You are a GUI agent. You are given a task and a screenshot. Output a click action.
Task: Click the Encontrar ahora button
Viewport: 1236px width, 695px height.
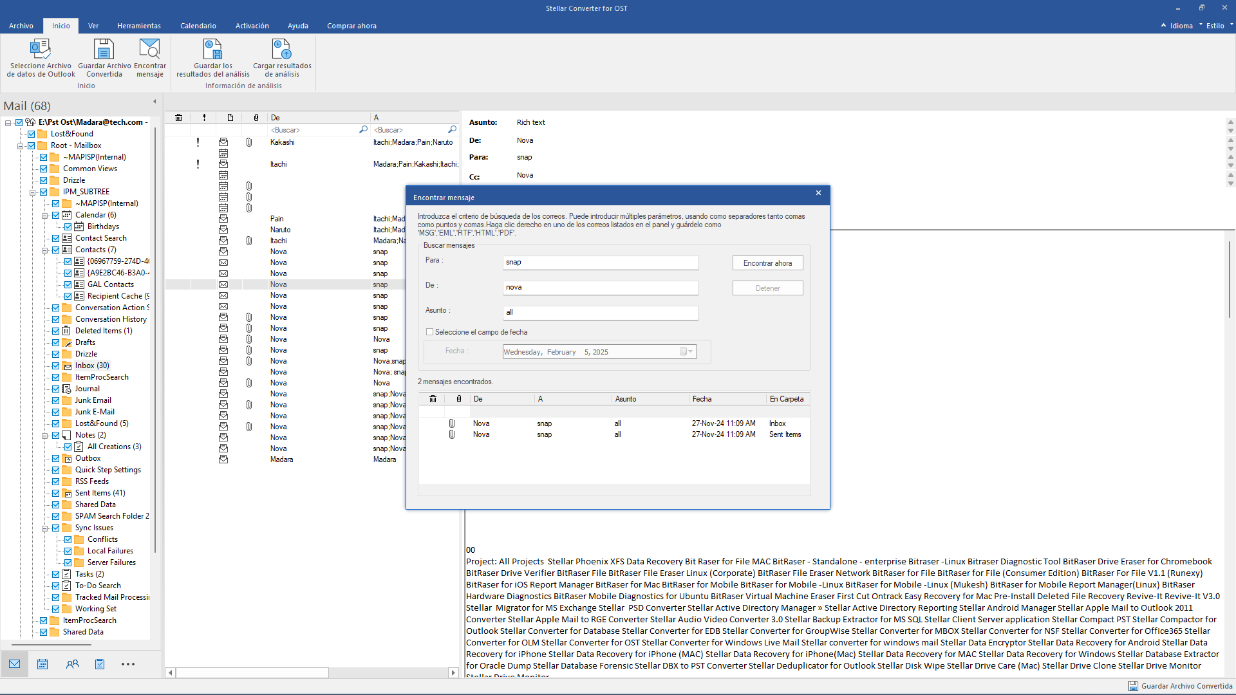[x=767, y=262]
